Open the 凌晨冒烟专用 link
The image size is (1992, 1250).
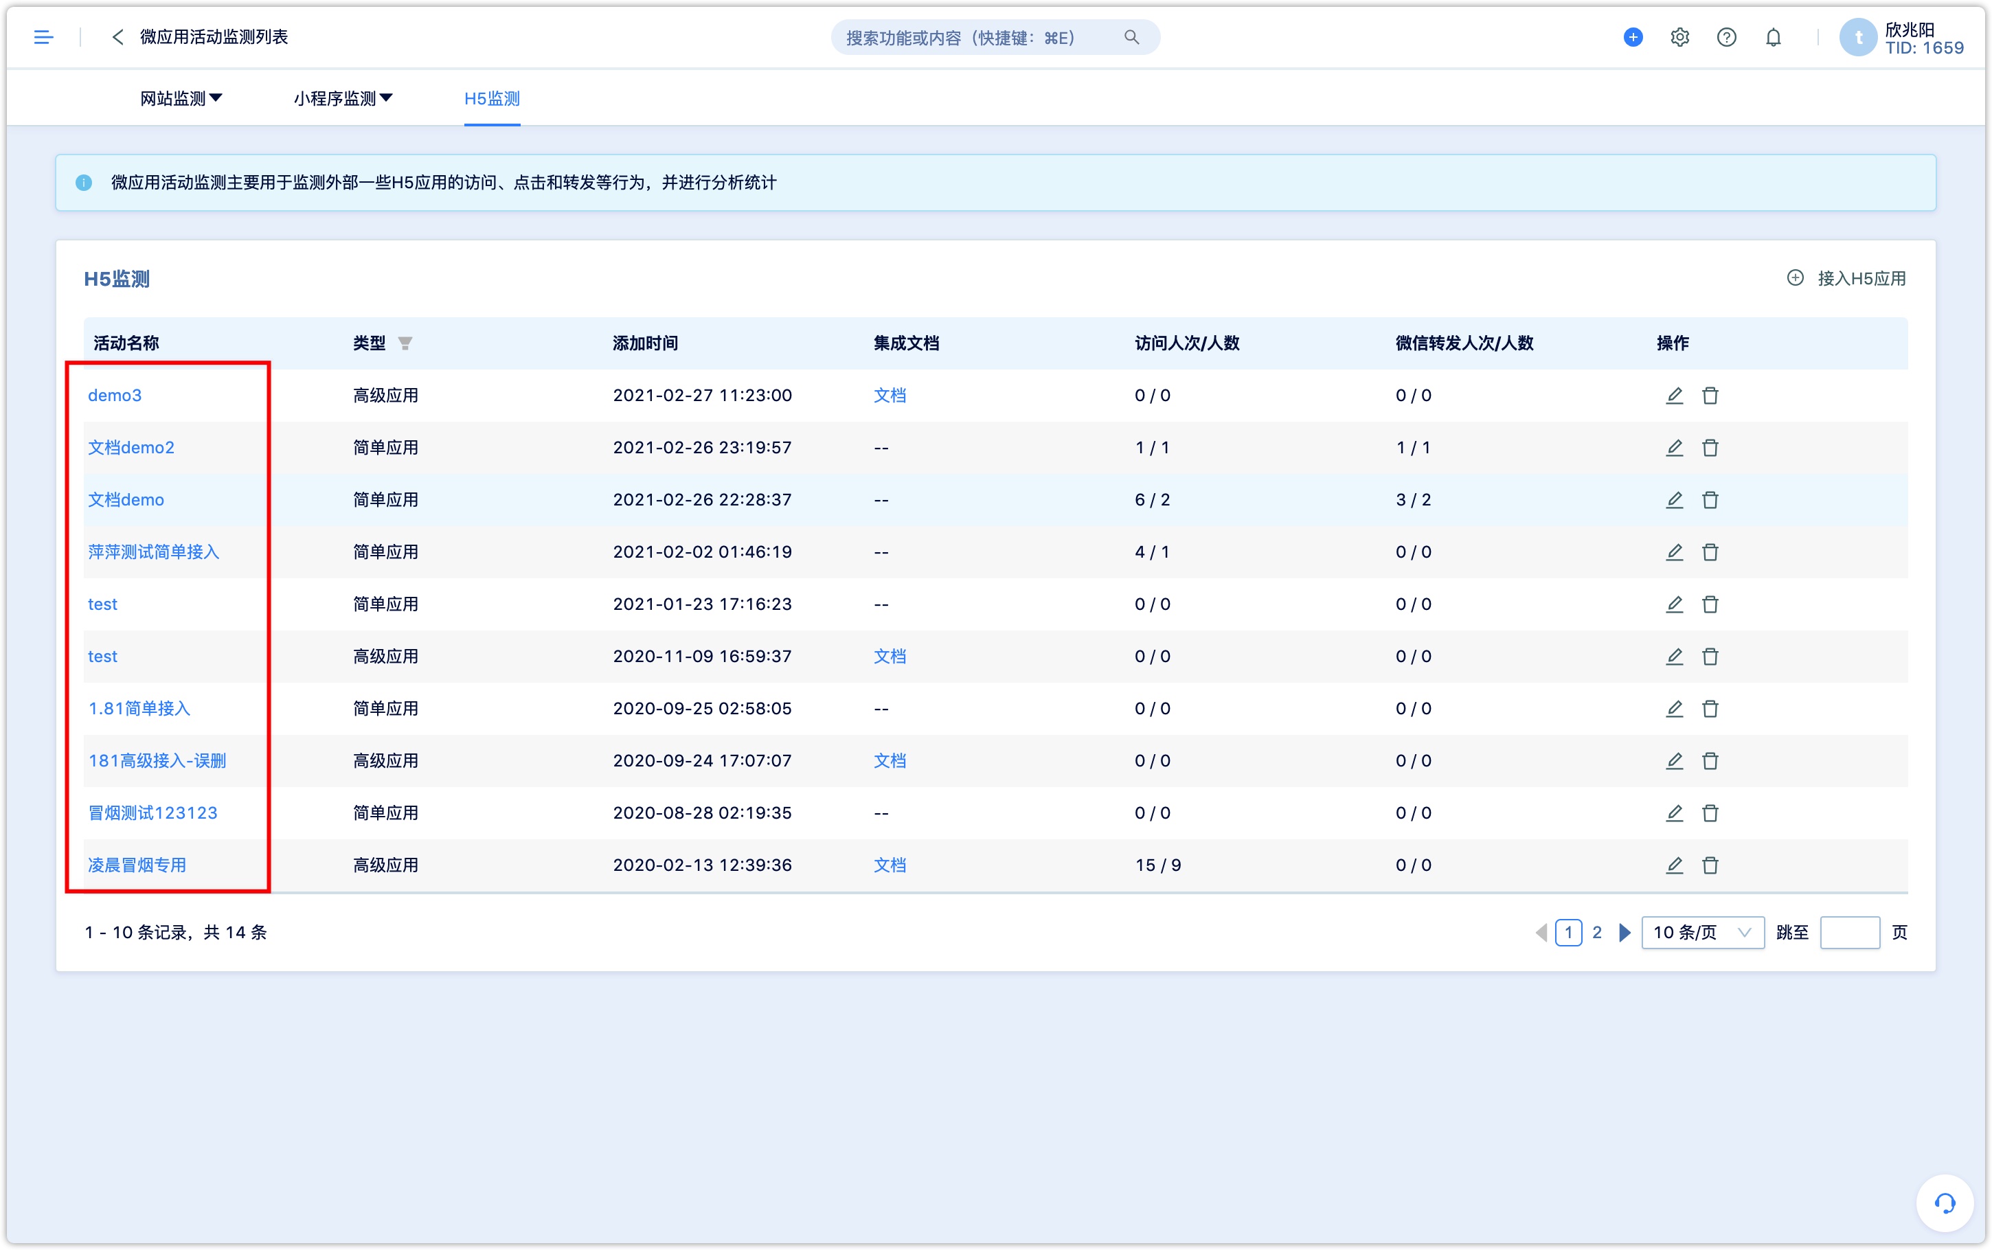pyautogui.click(x=137, y=865)
